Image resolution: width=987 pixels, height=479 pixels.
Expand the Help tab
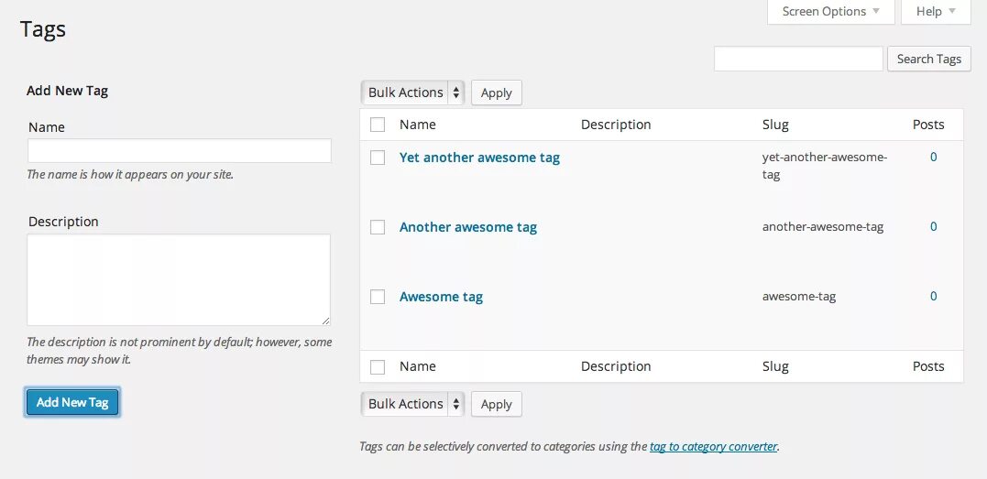pos(936,12)
